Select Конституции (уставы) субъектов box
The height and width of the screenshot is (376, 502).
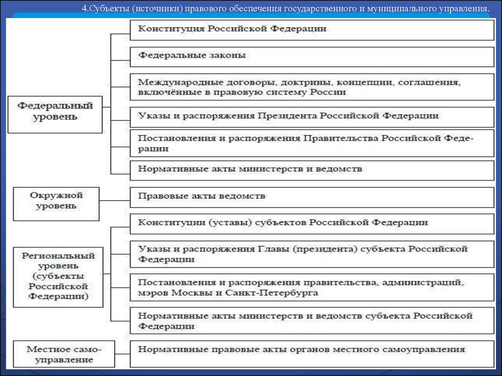(x=312, y=223)
